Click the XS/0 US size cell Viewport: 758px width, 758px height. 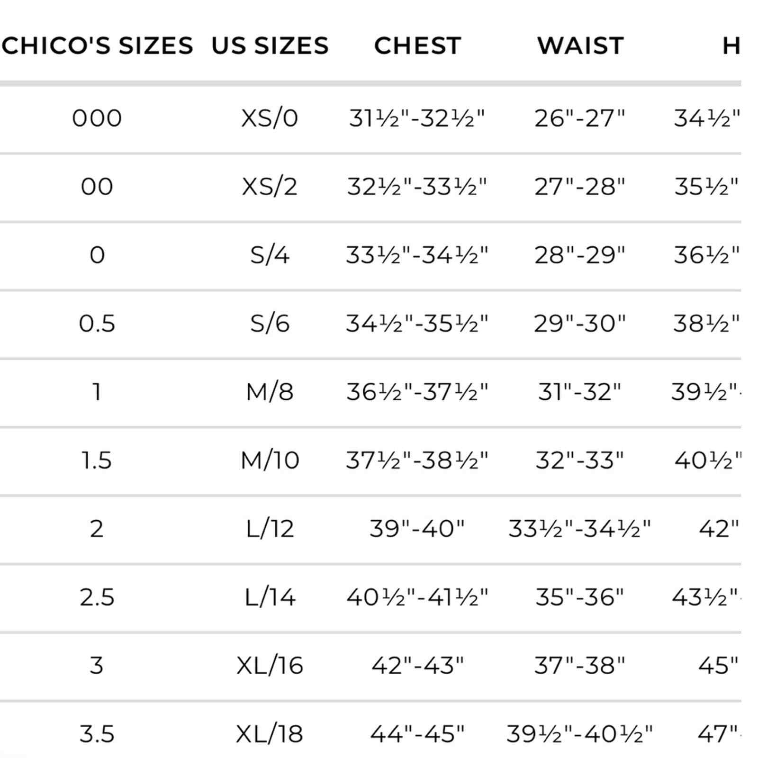pyautogui.click(x=270, y=118)
